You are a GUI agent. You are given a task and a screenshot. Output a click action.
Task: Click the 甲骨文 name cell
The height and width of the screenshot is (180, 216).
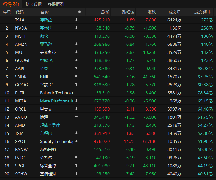pos(46,109)
